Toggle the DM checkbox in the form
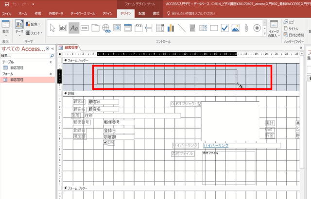 (x=105, y=142)
